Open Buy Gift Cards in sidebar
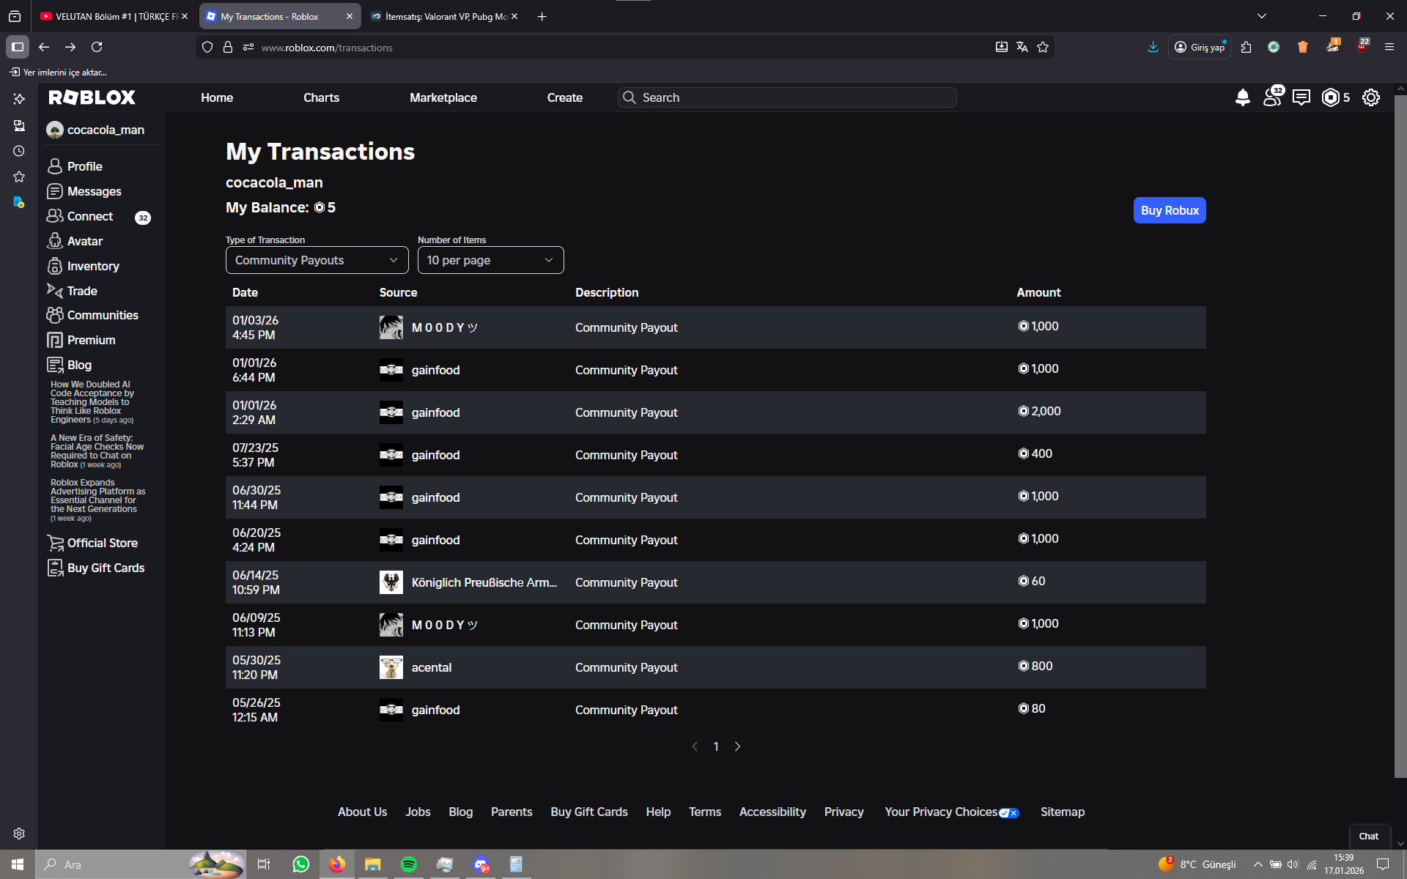 point(96,568)
